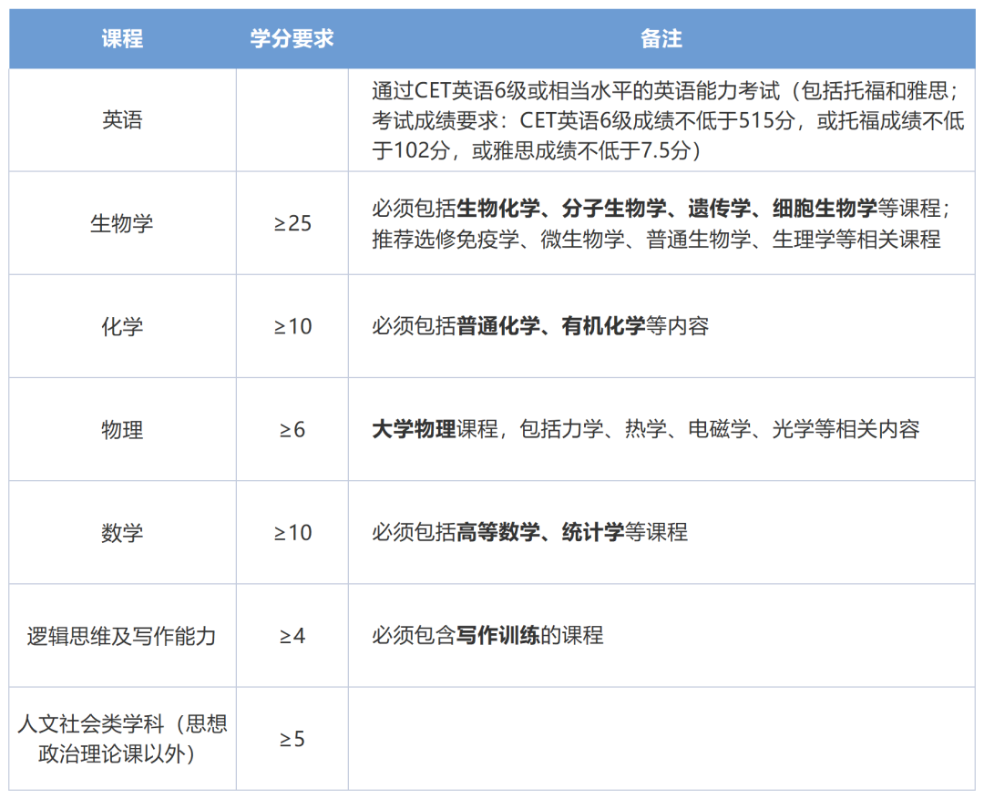The width and height of the screenshot is (984, 799).
Task: Click the bold 高等数学、统计学 text
Action: tap(539, 532)
